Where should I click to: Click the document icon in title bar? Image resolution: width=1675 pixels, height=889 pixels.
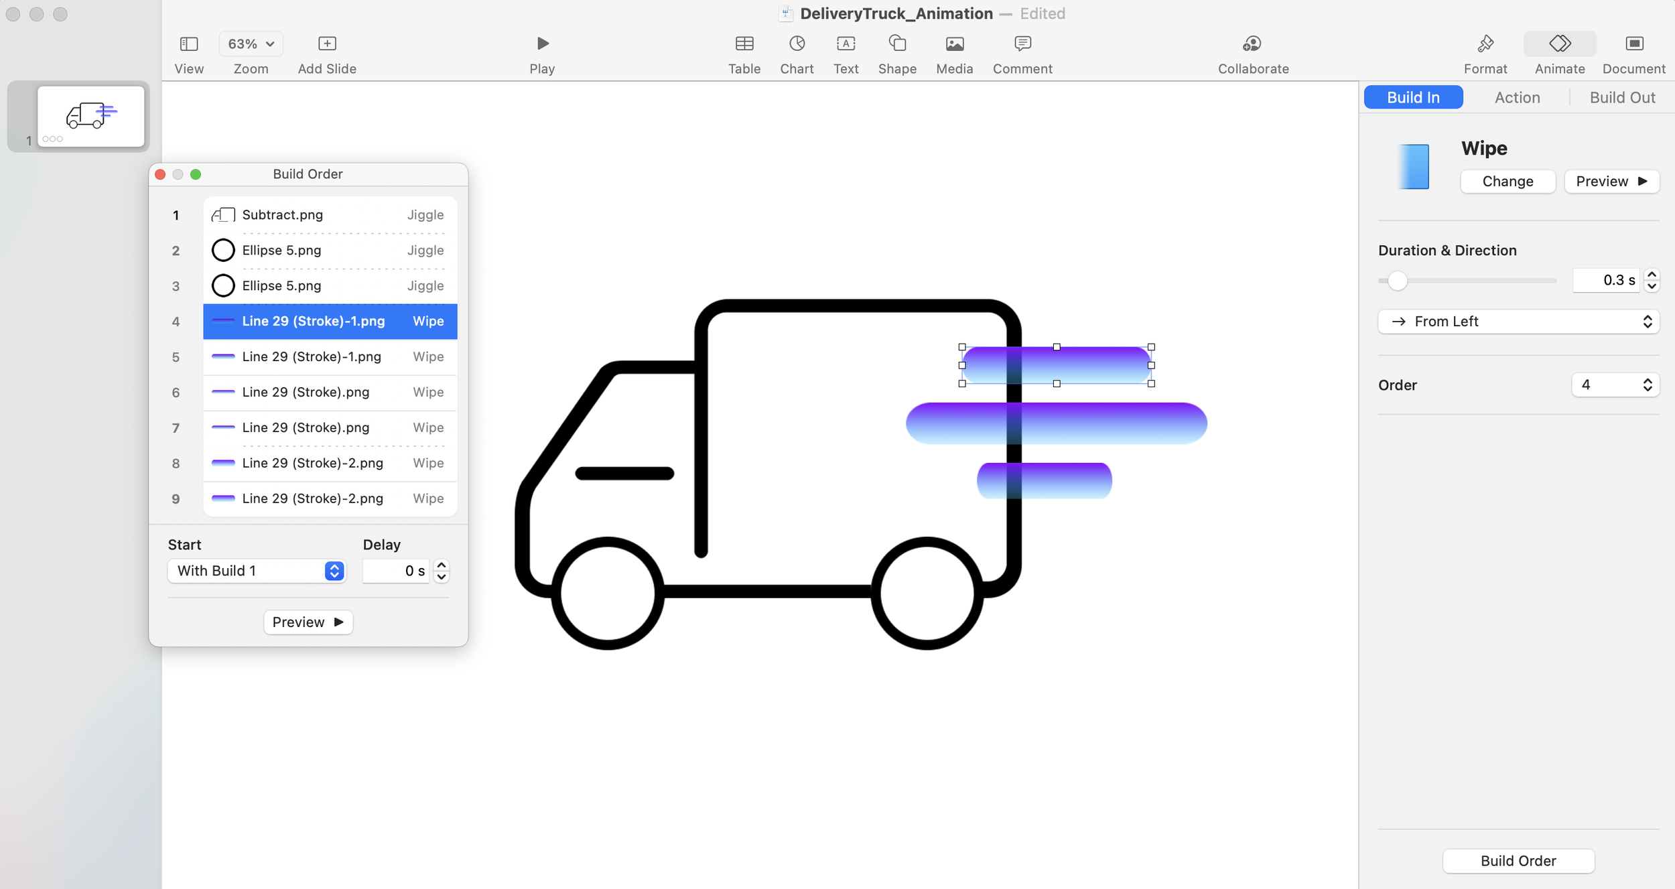pyautogui.click(x=787, y=13)
